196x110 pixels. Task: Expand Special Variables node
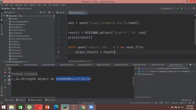136,74
